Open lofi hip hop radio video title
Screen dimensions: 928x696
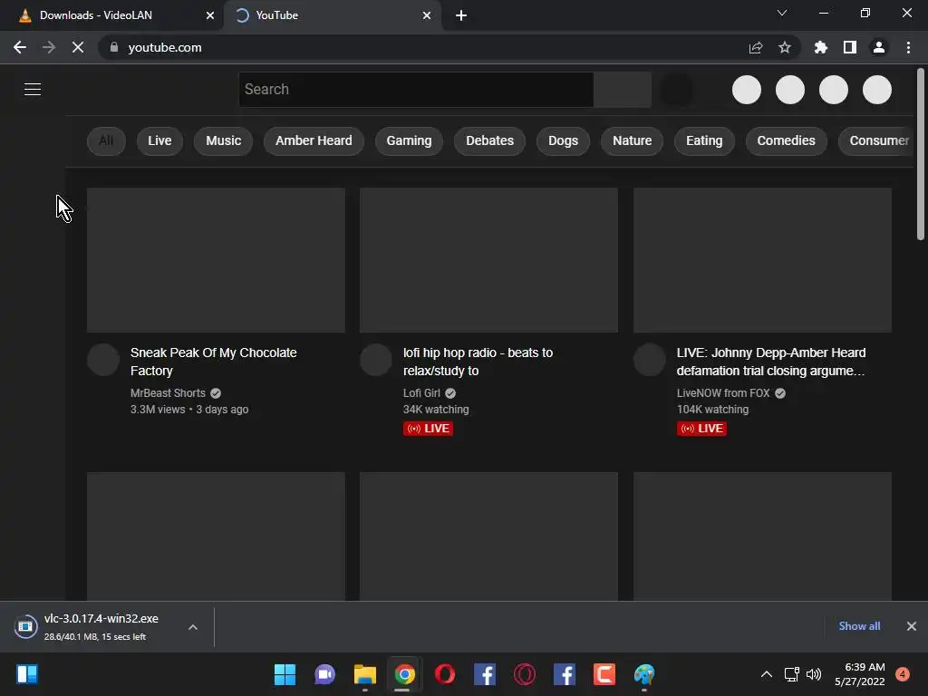478,362
